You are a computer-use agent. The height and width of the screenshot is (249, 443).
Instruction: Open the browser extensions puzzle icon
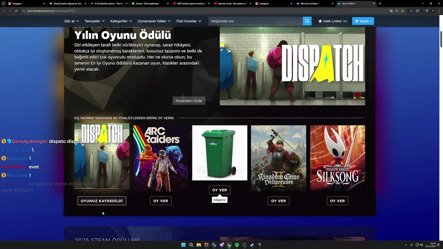tap(417, 11)
